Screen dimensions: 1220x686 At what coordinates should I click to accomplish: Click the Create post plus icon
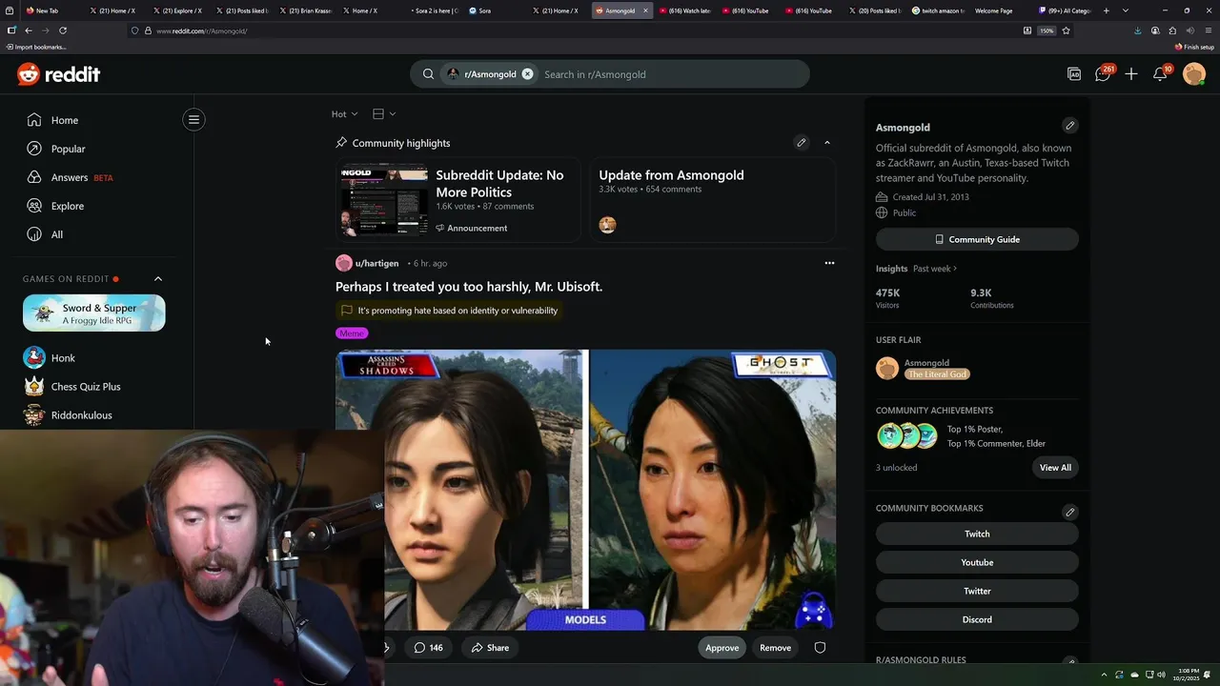(x=1131, y=74)
